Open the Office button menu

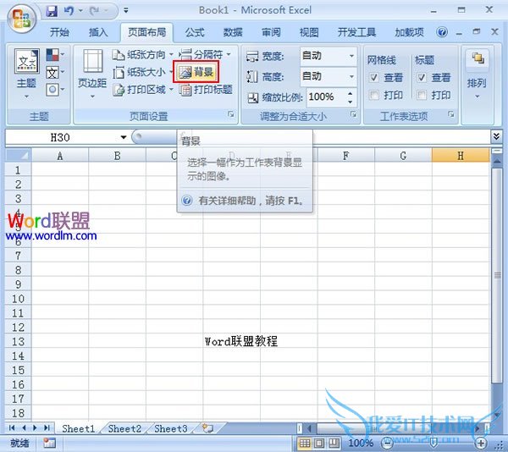point(21,17)
